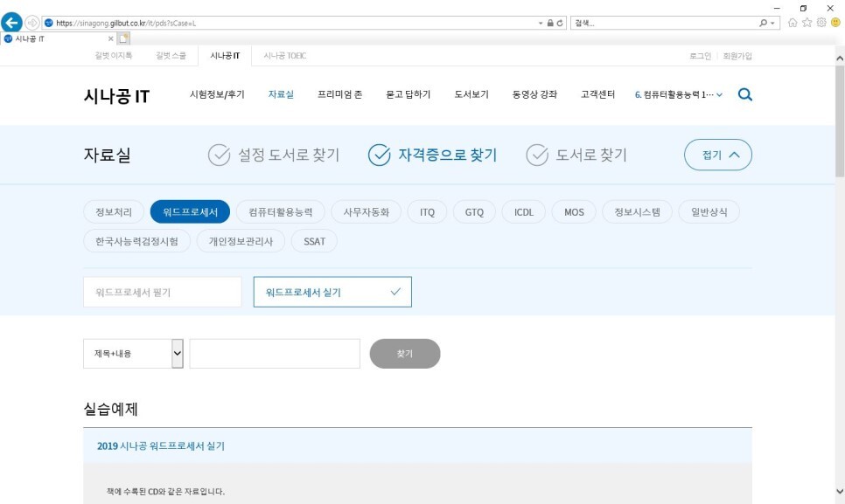The width and height of the screenshot is (845, 504).
Task: Switch to 길벗 스쿨 site tab
Action: (x=171, y=55)
